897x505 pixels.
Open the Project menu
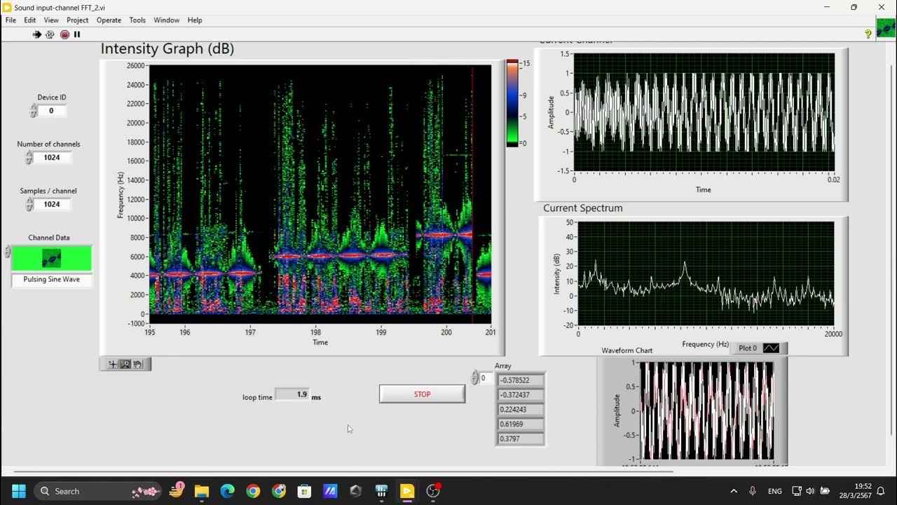coord(78,20)
